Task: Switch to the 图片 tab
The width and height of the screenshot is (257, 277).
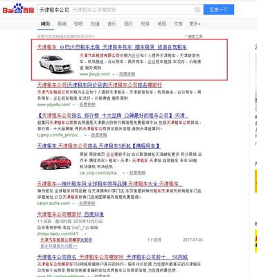Action: pos(128,24)
